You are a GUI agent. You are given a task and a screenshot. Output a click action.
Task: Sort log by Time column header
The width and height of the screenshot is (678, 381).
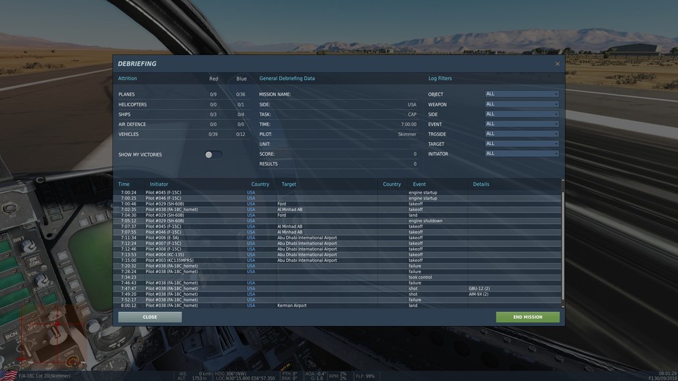[123, 184]
